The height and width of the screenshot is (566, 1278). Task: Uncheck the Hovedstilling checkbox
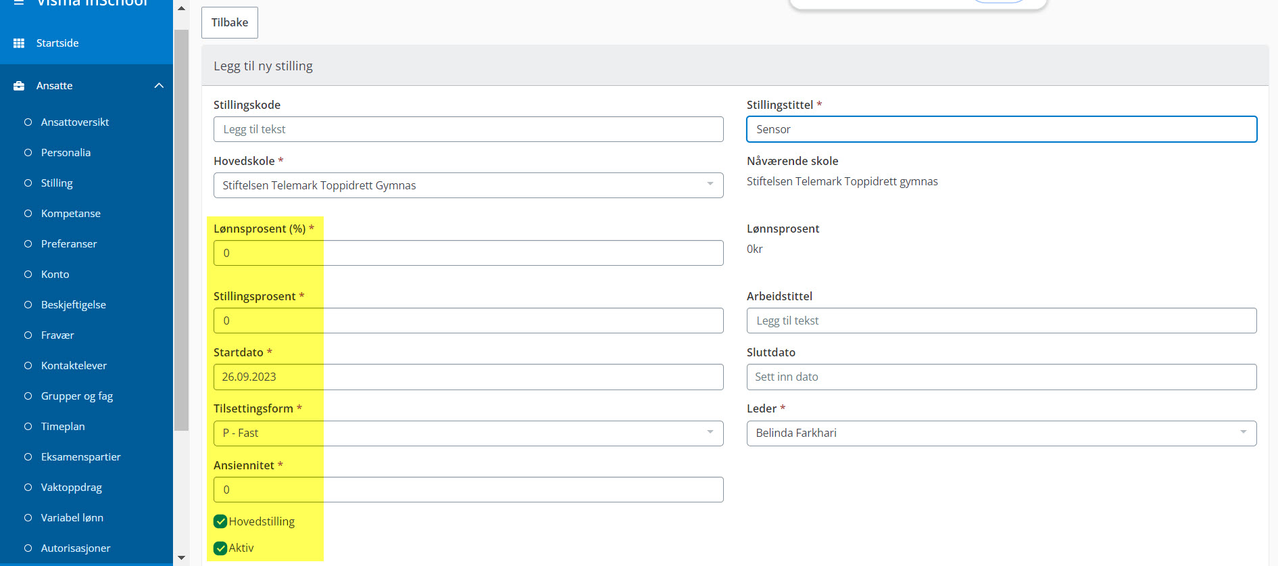point(220,521)
